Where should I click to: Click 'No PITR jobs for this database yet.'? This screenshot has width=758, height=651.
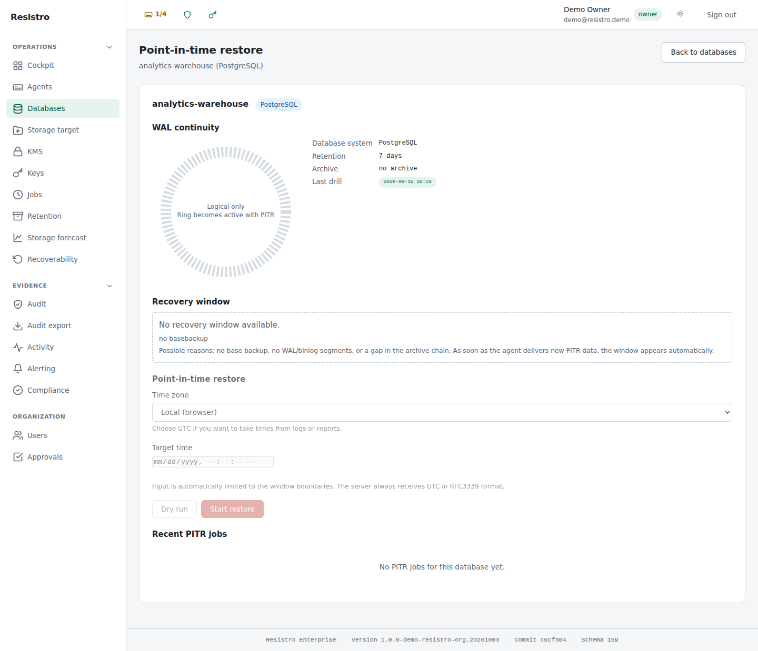[442, 567]
